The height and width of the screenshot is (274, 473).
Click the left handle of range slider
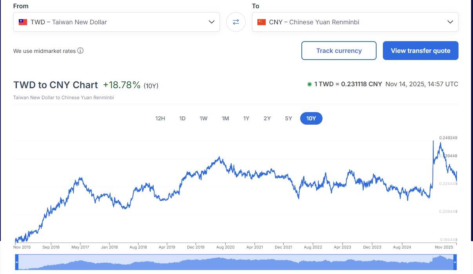pyautogui.click(x=17, y=262)
